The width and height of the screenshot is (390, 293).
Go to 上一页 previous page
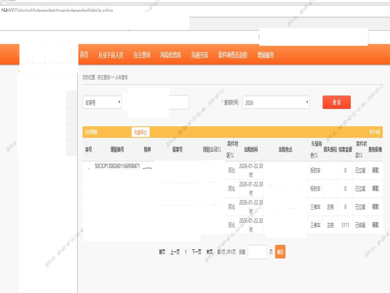pyautogui.click(x=175, y=252)
